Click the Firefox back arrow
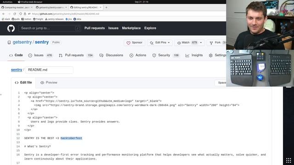 (x=4, y=14)
